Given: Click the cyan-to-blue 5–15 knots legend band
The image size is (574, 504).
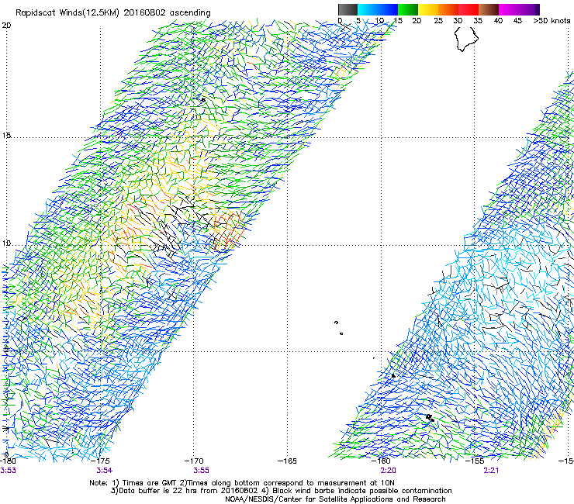Looking at the screenshot, I should (378, 9).
